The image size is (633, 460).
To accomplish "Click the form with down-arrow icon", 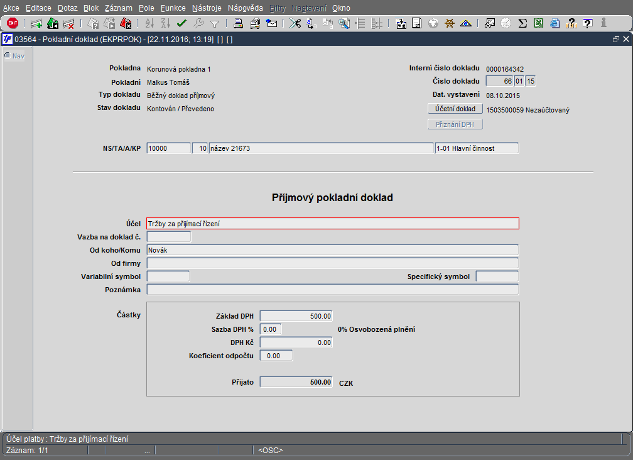I will 401,23.
